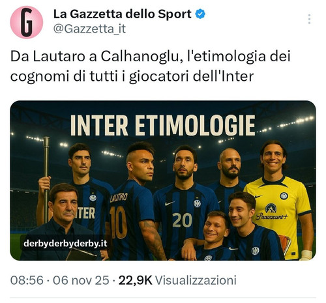This screenshot has height=303, width=326.
Task: Click the Nike swoosh on number 20 shirt
Action: (170, 203)
